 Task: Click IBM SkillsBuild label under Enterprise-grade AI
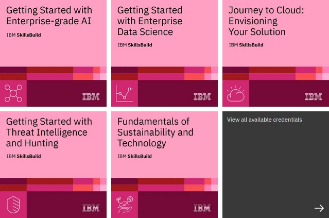[x=24, y=35]
